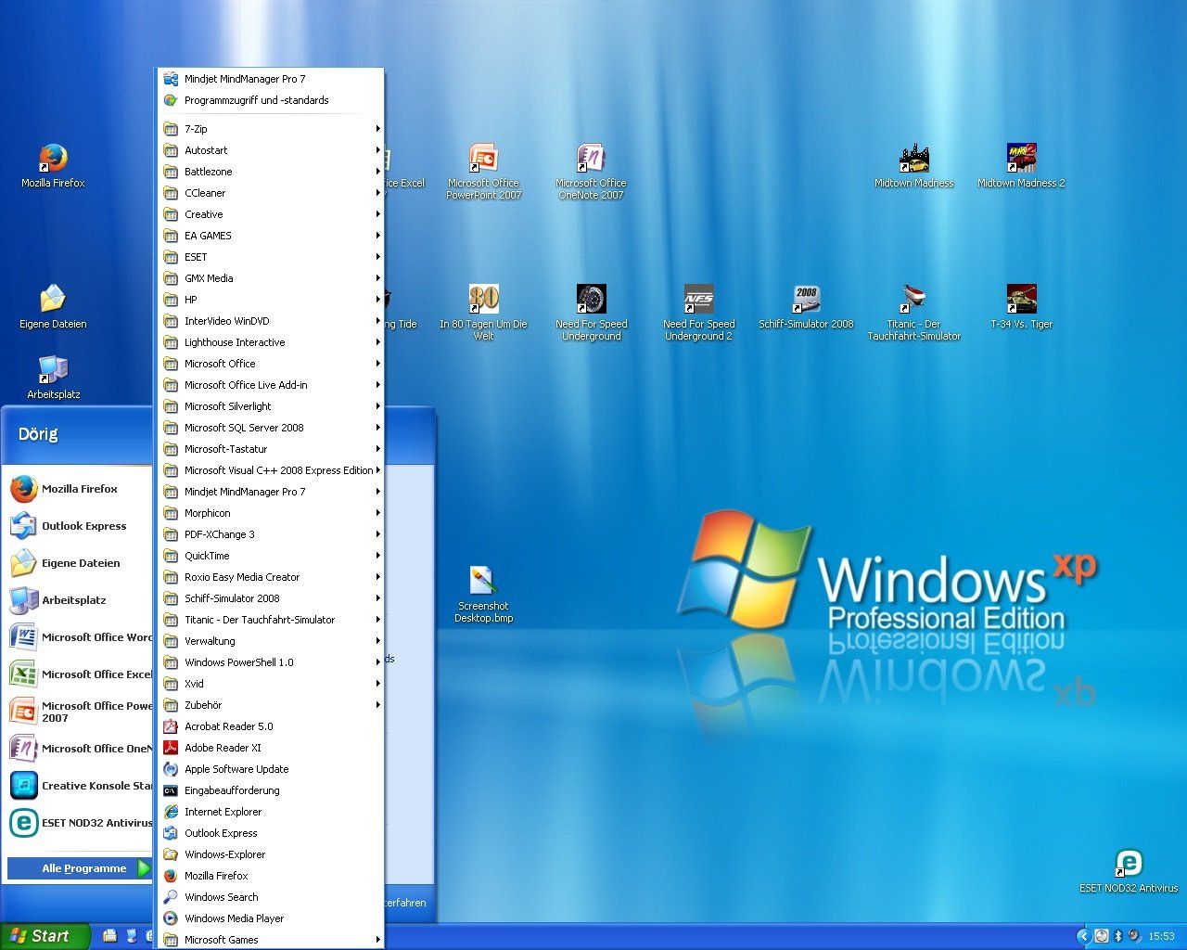Expand the QuickTime program group
This screenshot has width=1187, height=950.
272,556
